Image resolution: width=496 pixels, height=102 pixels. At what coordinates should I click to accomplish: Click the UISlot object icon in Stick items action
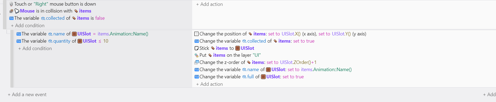(237, 48)
